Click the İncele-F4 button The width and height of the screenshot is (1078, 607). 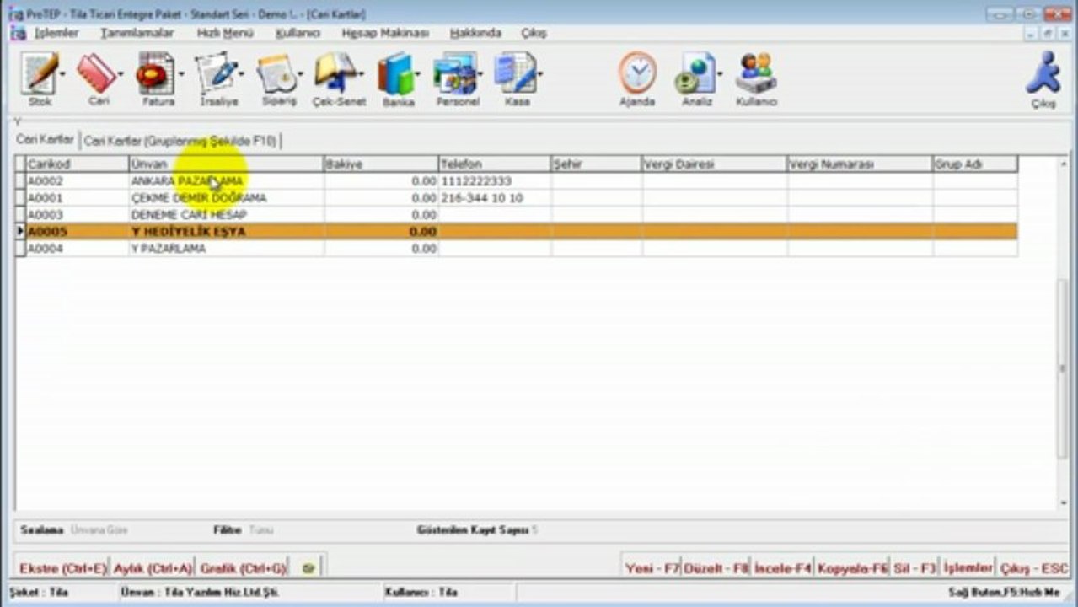pos(782,568)
